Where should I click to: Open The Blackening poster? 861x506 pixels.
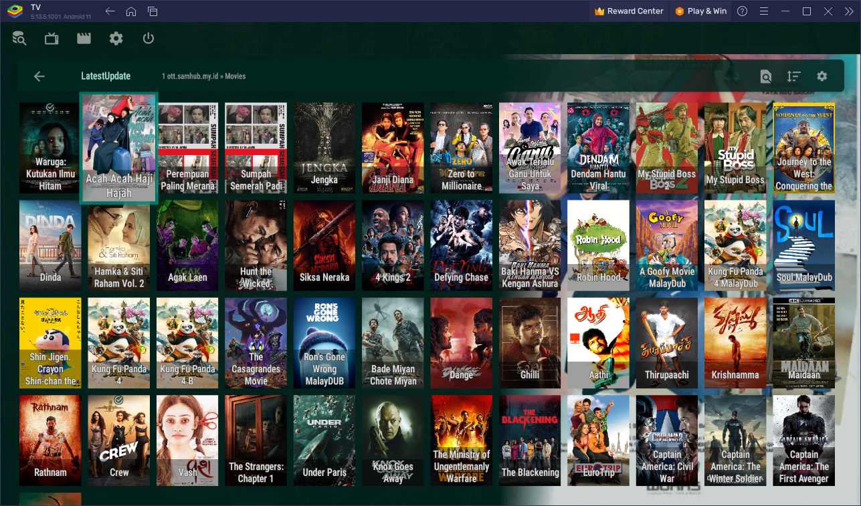pos(530,440)
